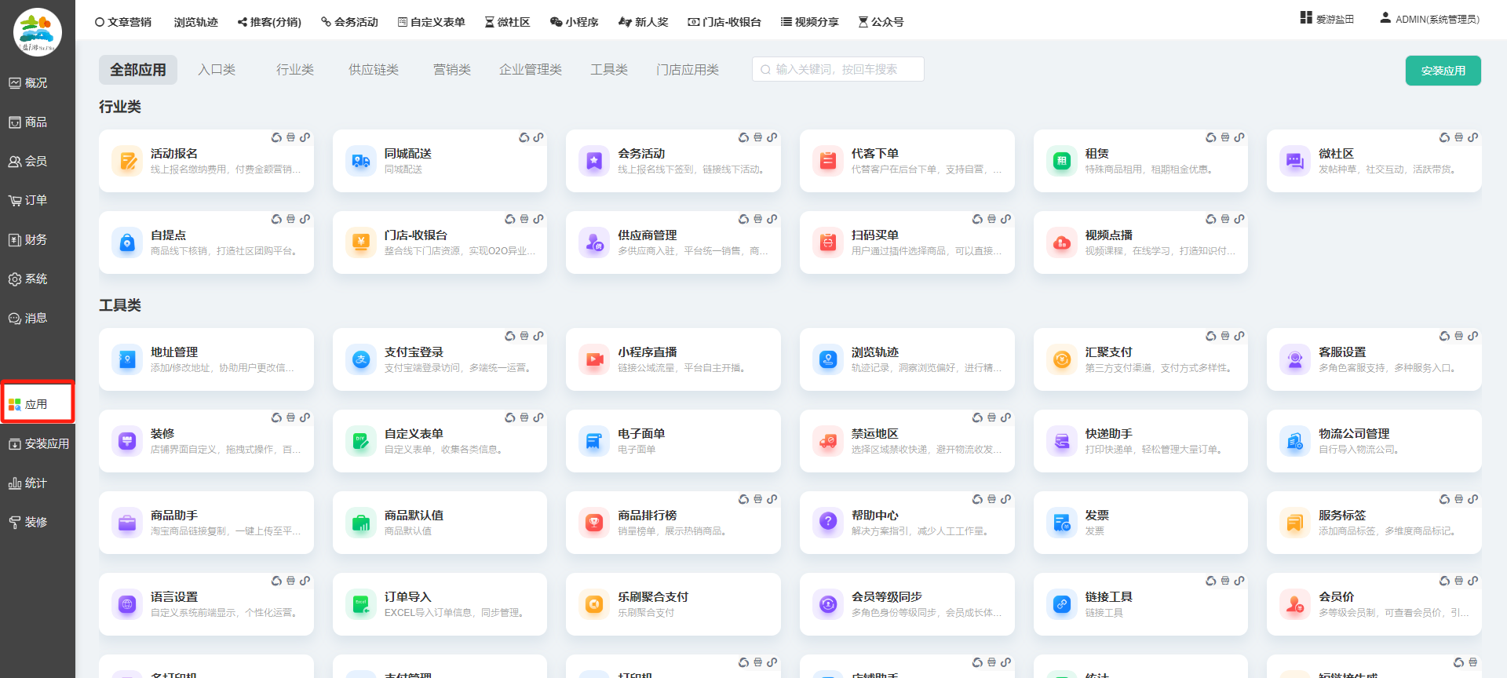Open the 爱游盐田 shop switcher
1507x678 pixels.
(1327, 19)
